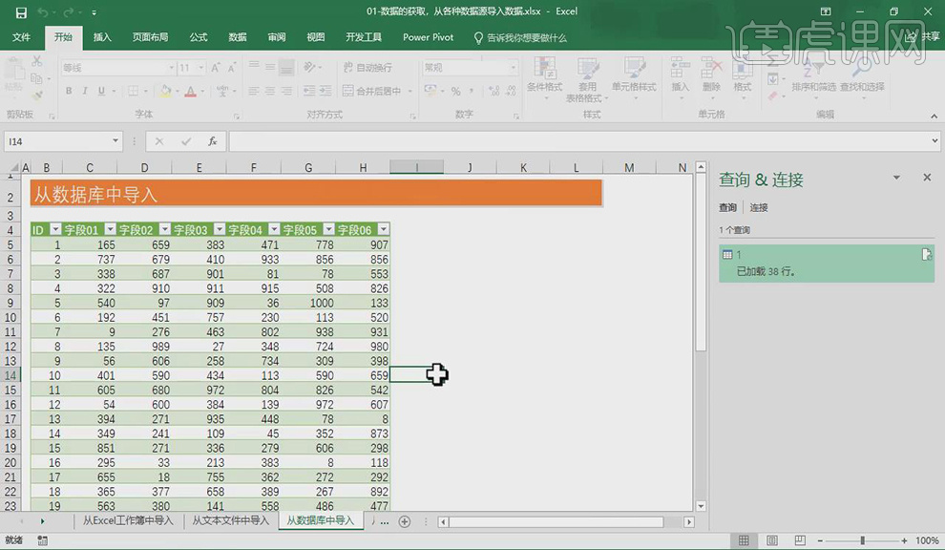Save the workbook with the floppy icon
Screen dimensions: 945x550
(x=21, y=12)
